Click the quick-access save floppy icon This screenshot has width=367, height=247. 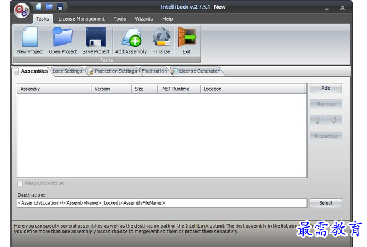coord(60,7)
